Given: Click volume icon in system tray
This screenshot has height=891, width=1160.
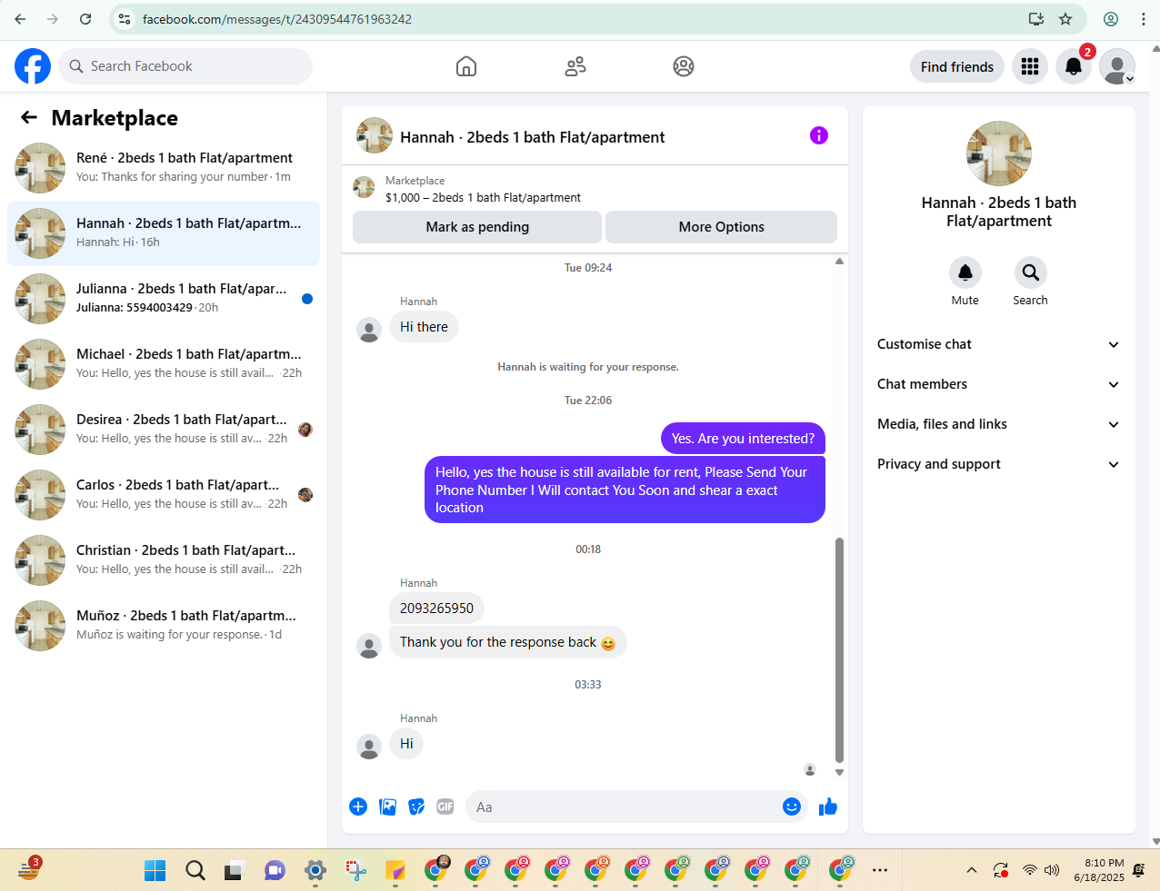Looking at the screenshot, I should [1052, 870].
